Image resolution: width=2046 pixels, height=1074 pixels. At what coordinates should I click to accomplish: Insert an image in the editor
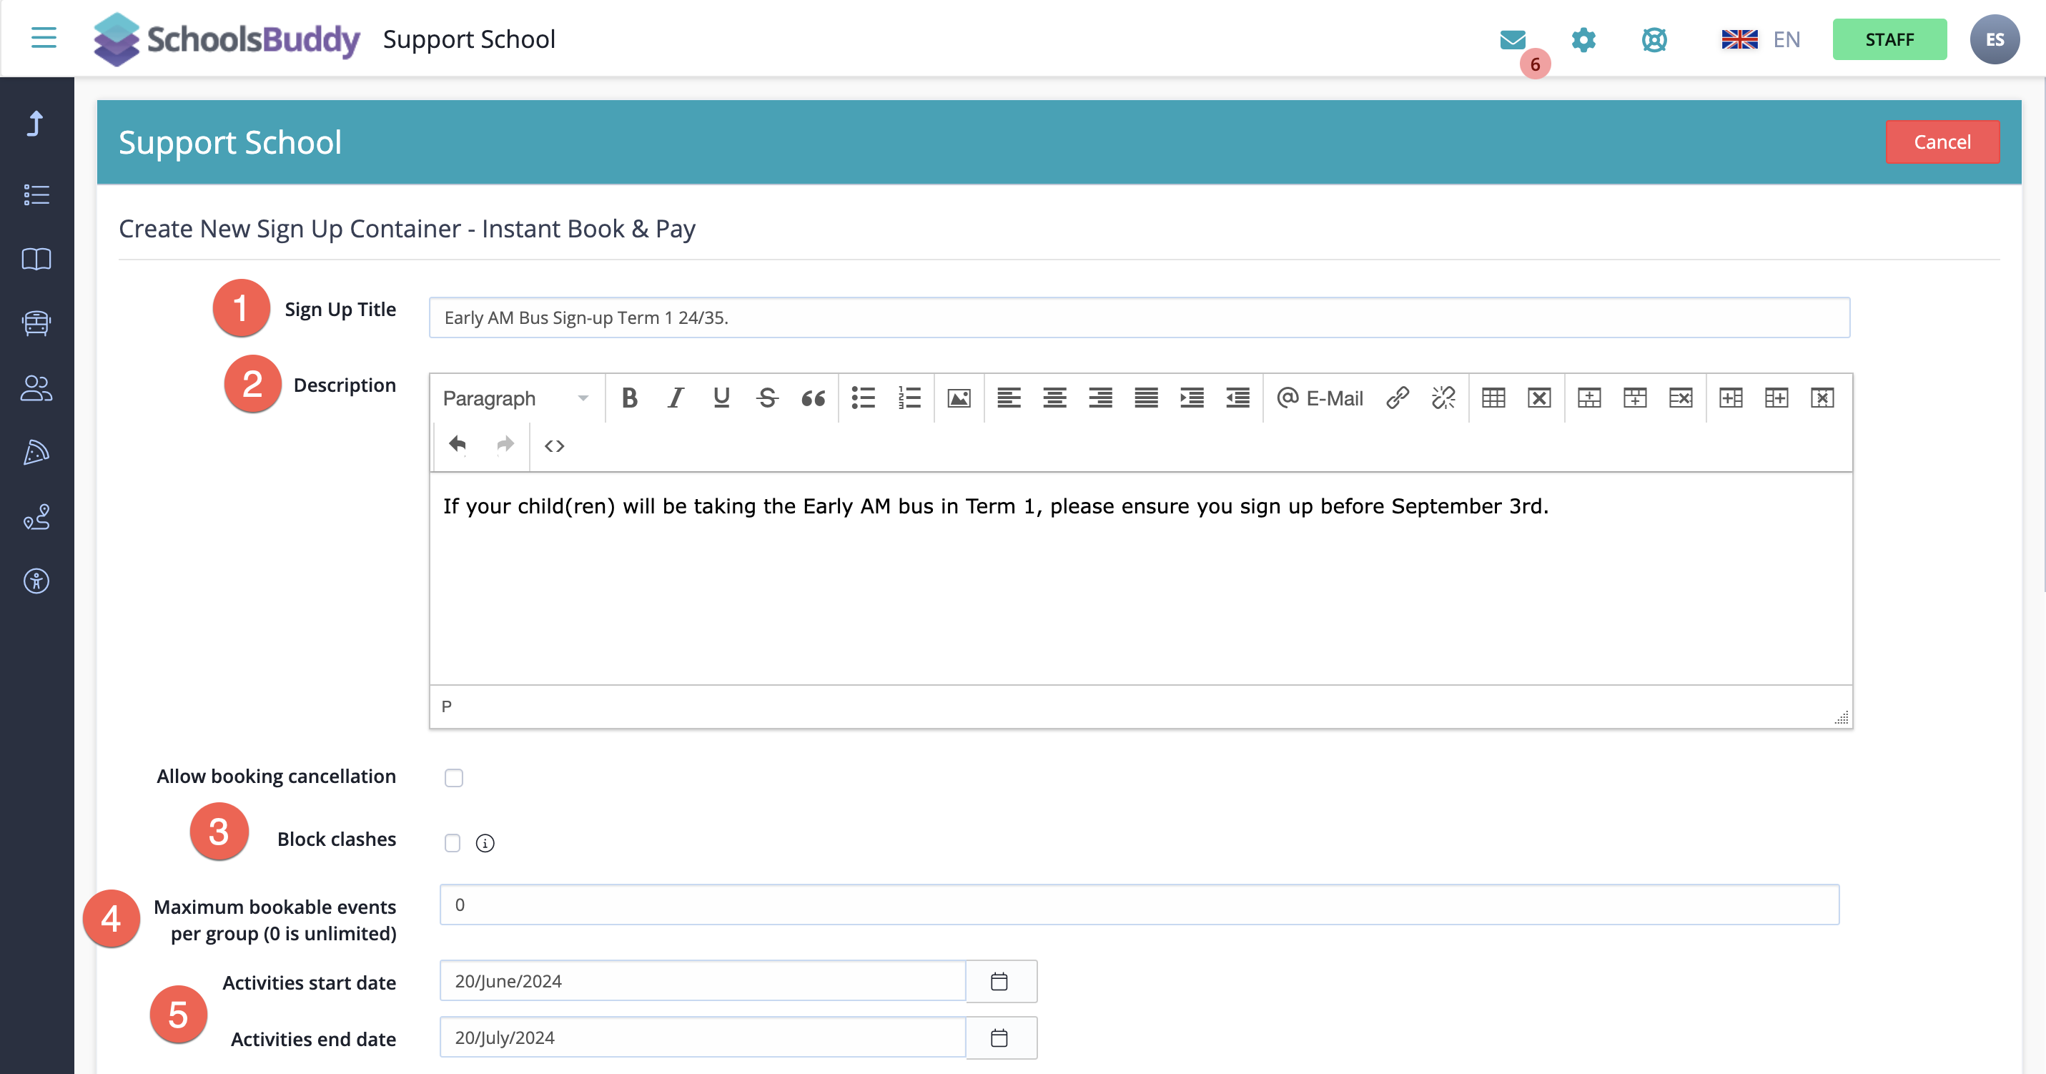coord(959,399)
